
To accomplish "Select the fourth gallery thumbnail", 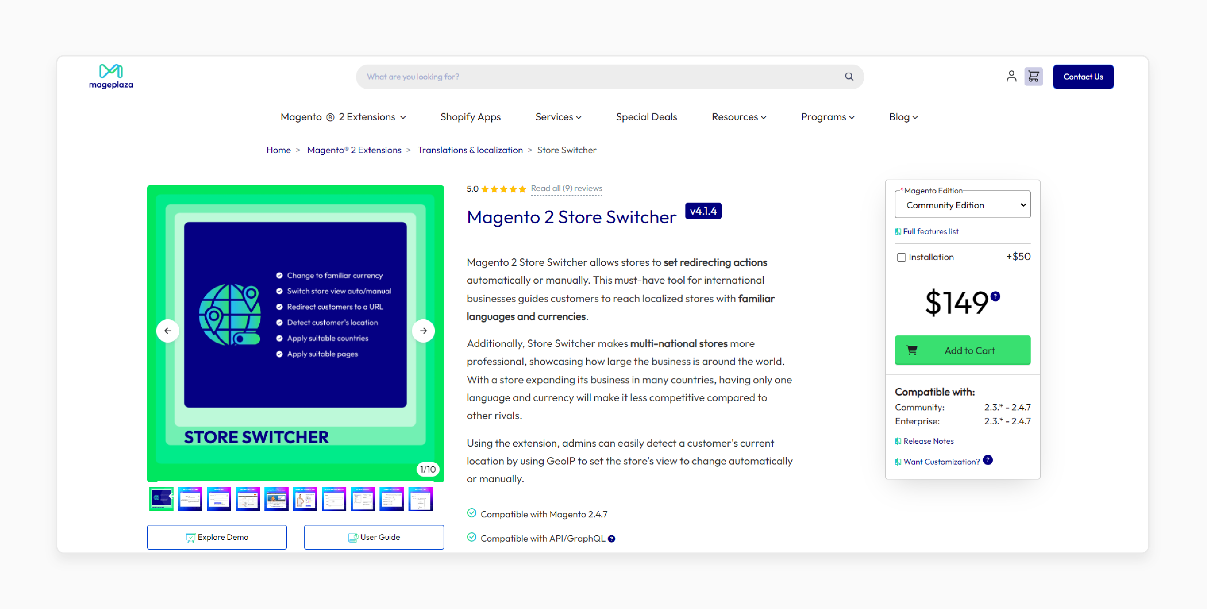I will 247,499.
